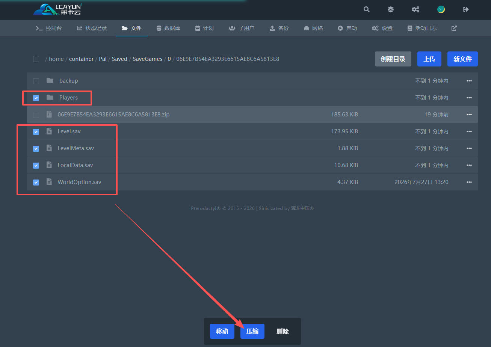Go to the 启动 tab
Viewport: 491px width, 347px height.
[x=347, y=28]
